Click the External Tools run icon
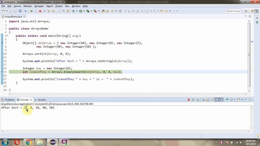Viewport: 260px width, 146px height. pyautogui.click(x=95, y=11)
